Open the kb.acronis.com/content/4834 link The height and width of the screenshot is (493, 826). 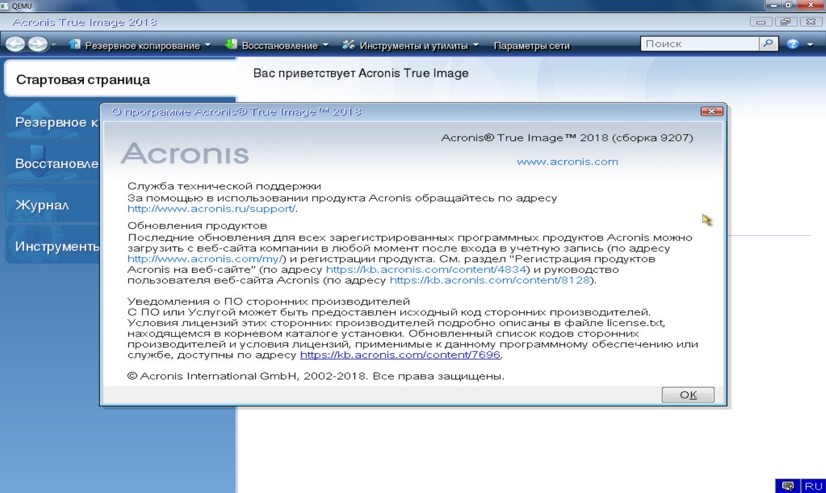tap(426, 269)
